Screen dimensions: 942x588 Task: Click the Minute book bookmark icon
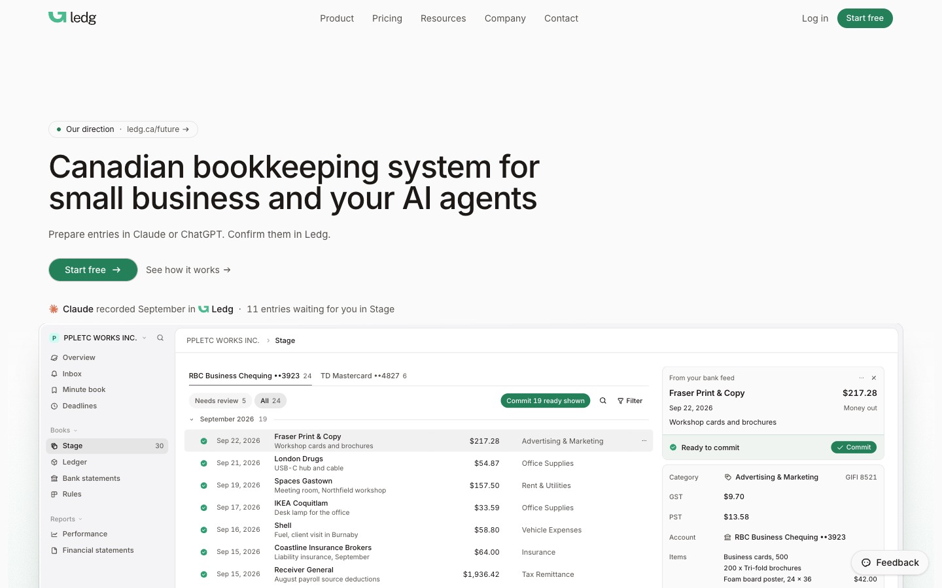pyautogui.click(x=54, y=390)
